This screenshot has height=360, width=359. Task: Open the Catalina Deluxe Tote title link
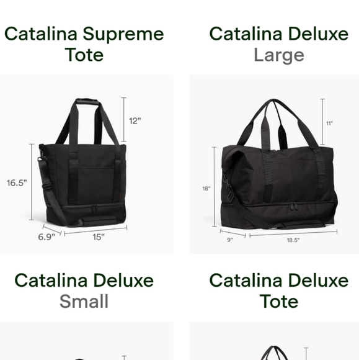tap(279, 290)
